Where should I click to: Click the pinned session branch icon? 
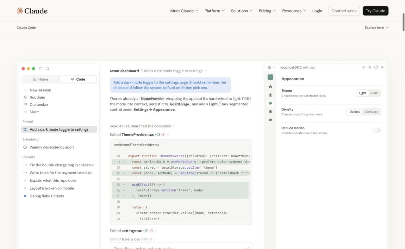point(25,129)
